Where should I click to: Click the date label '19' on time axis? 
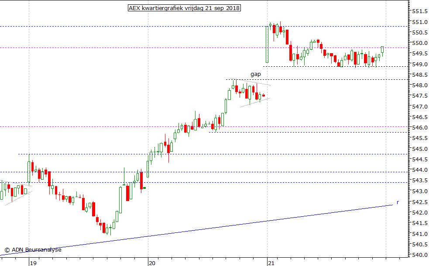click(33, 263)
